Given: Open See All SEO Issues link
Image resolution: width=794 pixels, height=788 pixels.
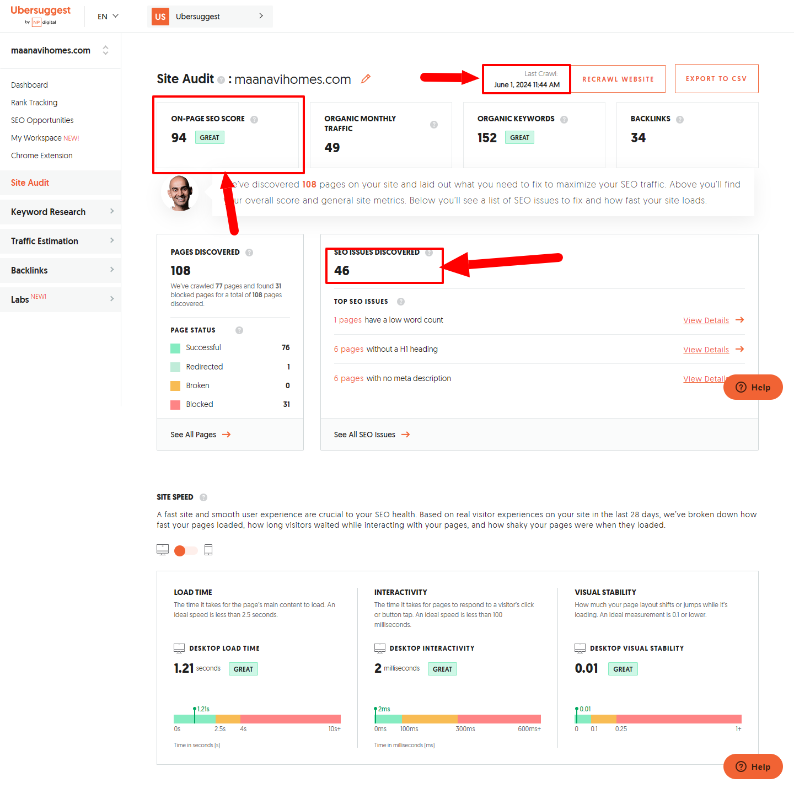Looking at the screenshot, I should [x=372, y=435].
